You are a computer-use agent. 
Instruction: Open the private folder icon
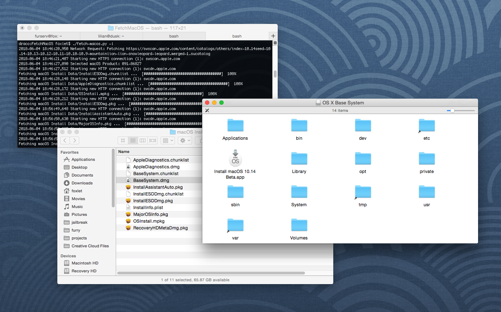click(x=426, y=159)
